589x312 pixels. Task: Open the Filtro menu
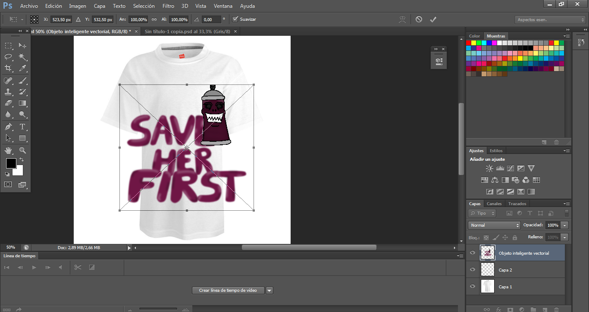(168, 6)
